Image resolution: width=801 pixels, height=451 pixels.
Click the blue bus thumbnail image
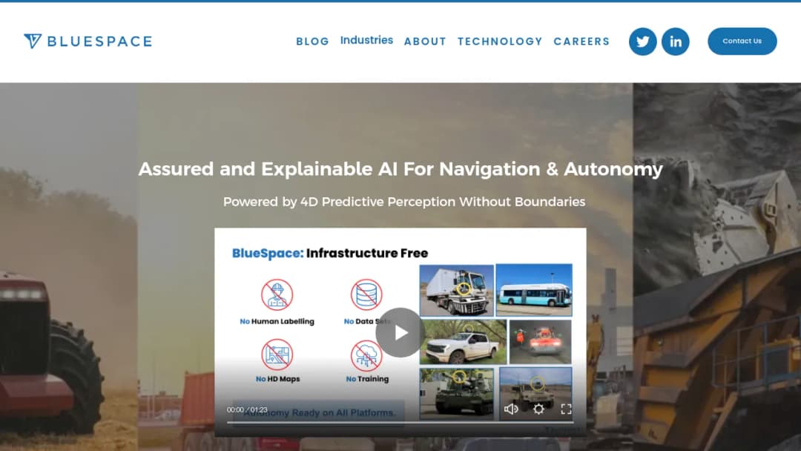coord(534,290)
